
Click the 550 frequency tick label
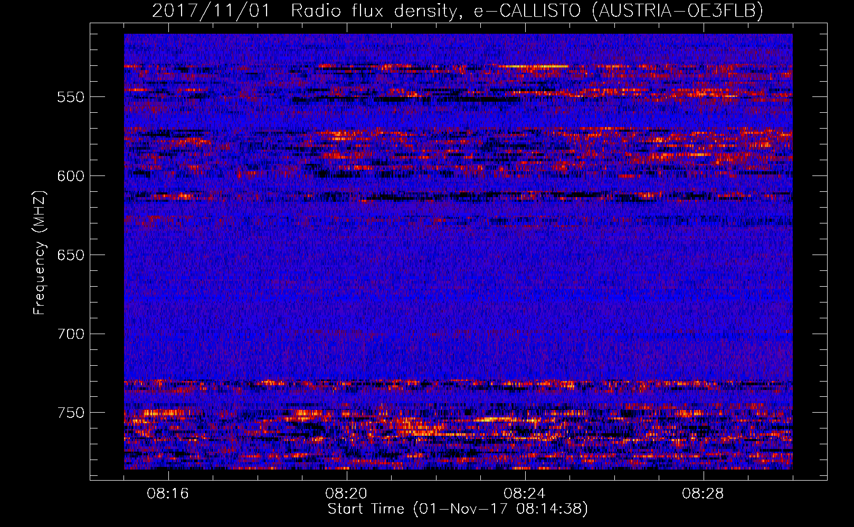pos(71,97)
